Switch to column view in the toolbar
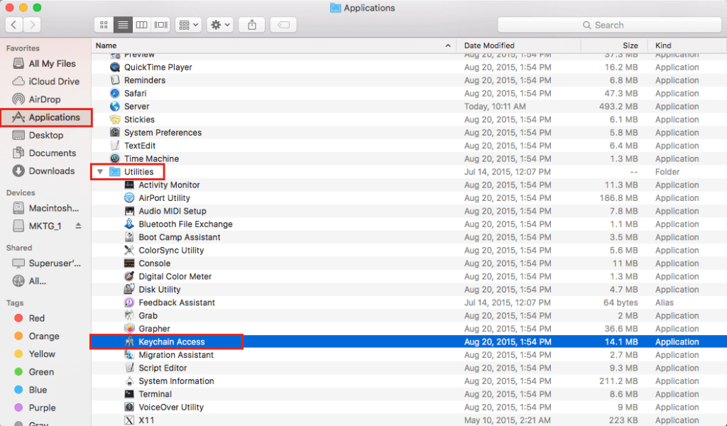 [141, 25]
